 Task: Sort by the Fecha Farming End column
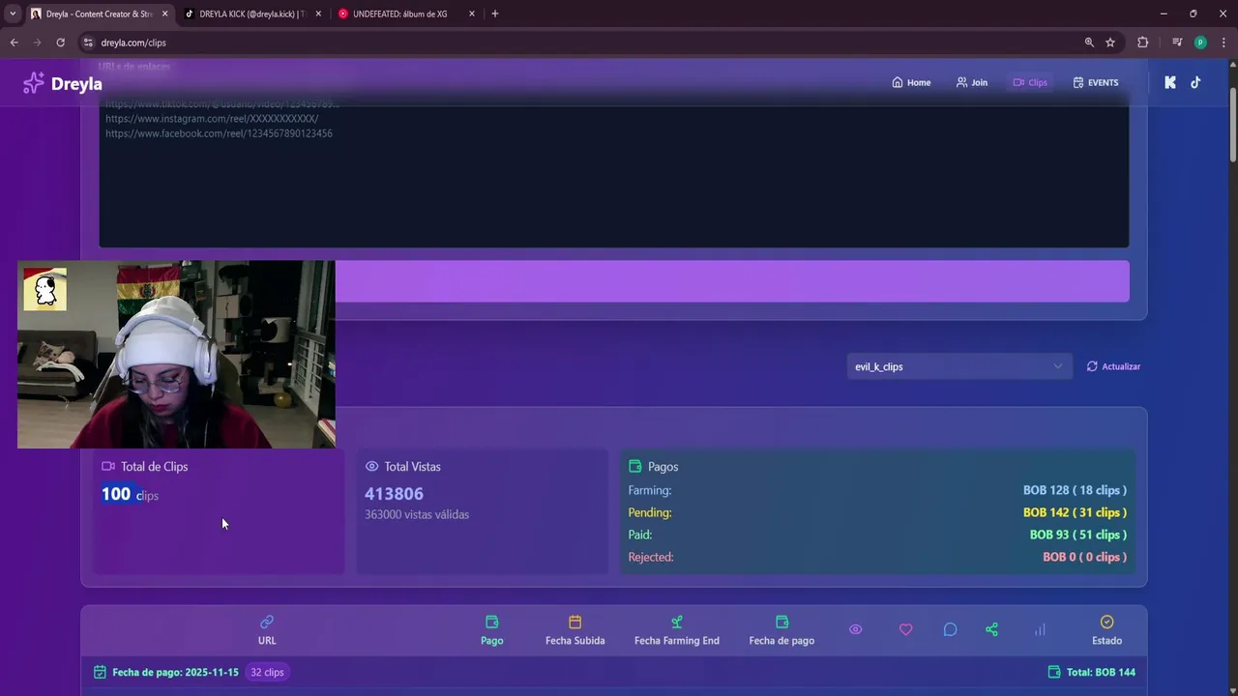(x=677, y=630)
